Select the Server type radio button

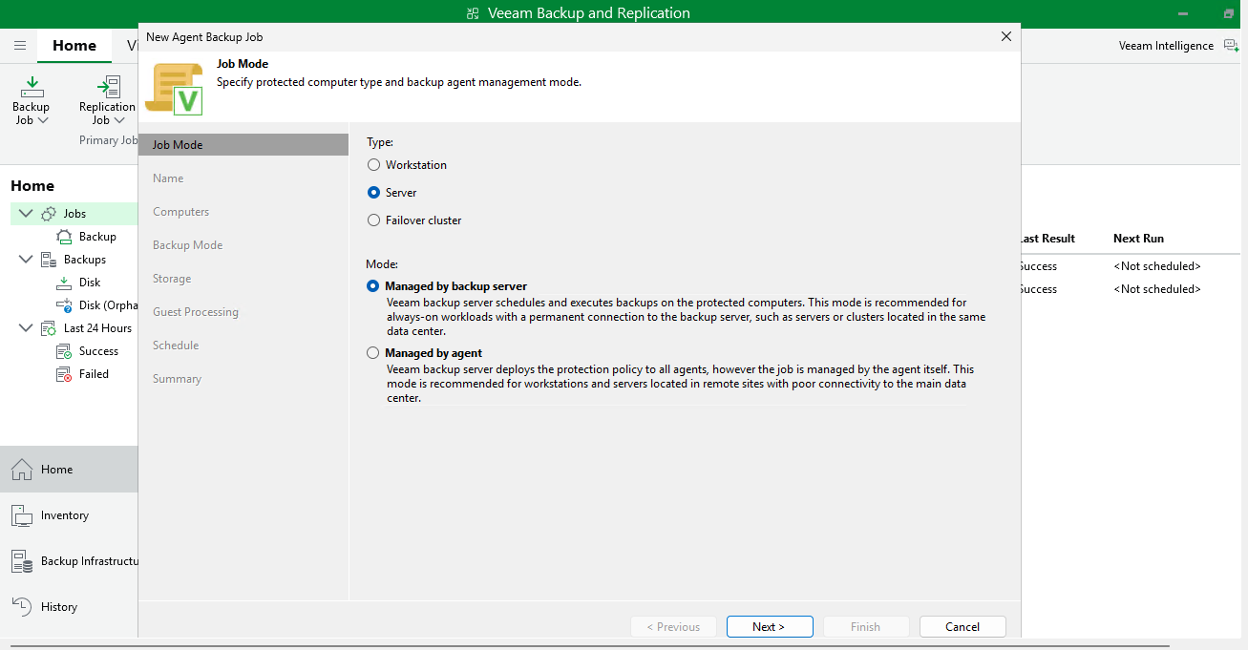coord(373,193)
